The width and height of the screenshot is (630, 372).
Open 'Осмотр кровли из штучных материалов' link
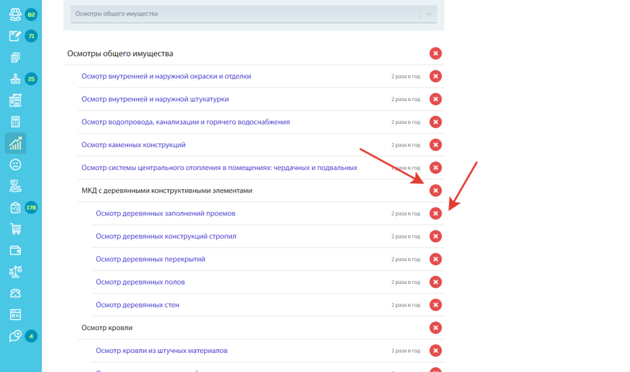click(x=162, y=350)
